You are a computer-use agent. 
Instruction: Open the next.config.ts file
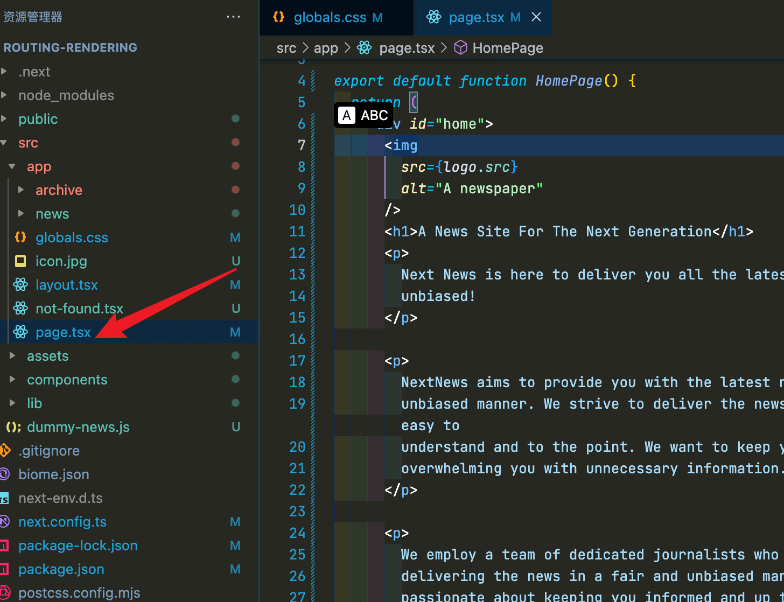62,522
